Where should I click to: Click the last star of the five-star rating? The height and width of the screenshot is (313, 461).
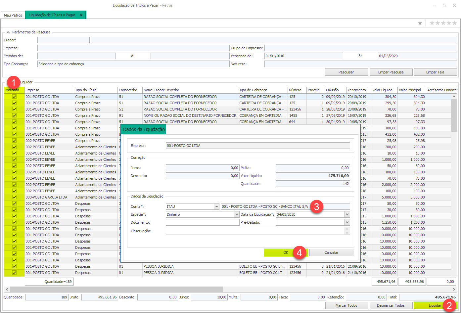(x=454, y=23)
